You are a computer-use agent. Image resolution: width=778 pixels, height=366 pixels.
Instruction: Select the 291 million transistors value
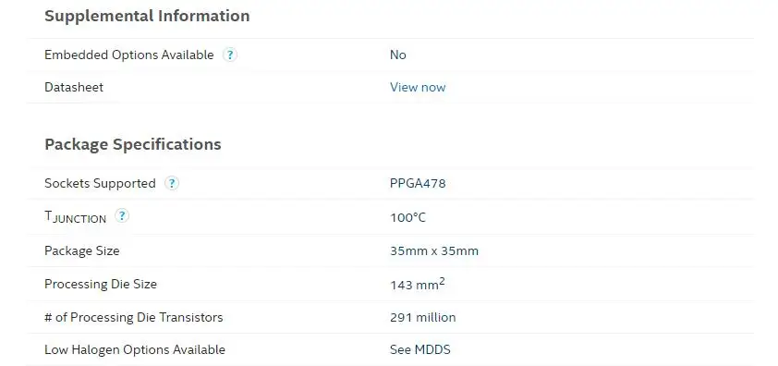point(423,317)
